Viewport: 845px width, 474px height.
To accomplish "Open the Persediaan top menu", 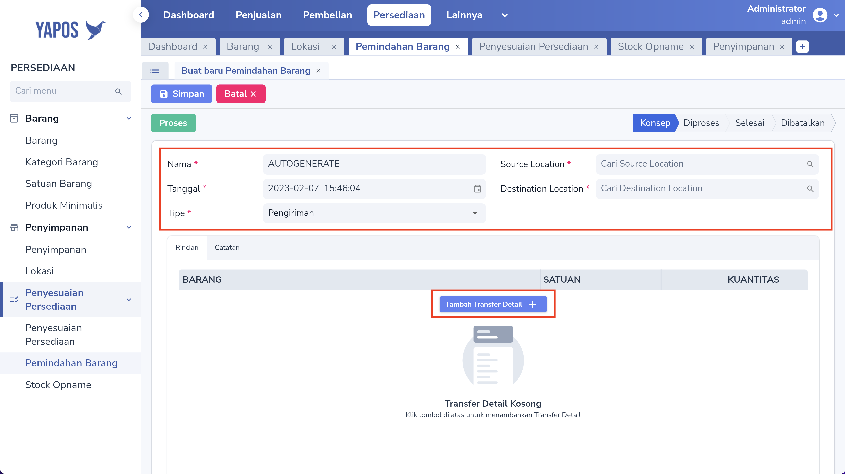I will (399, 15).
